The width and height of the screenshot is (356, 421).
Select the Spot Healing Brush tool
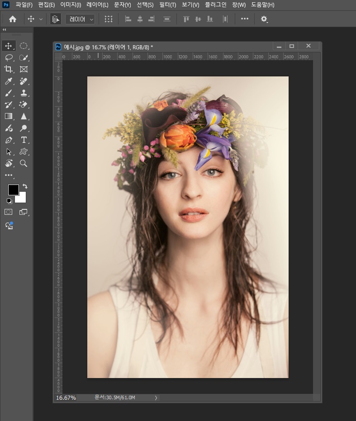tap(24, 81)
